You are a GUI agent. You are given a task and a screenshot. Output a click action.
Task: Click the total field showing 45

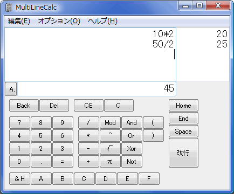97,89
